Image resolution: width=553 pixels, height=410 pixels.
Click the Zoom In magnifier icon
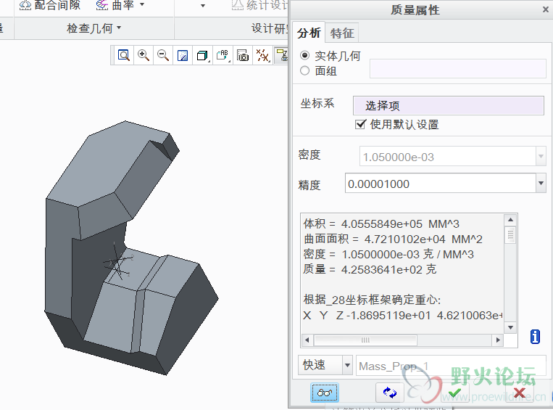point(144,55)
